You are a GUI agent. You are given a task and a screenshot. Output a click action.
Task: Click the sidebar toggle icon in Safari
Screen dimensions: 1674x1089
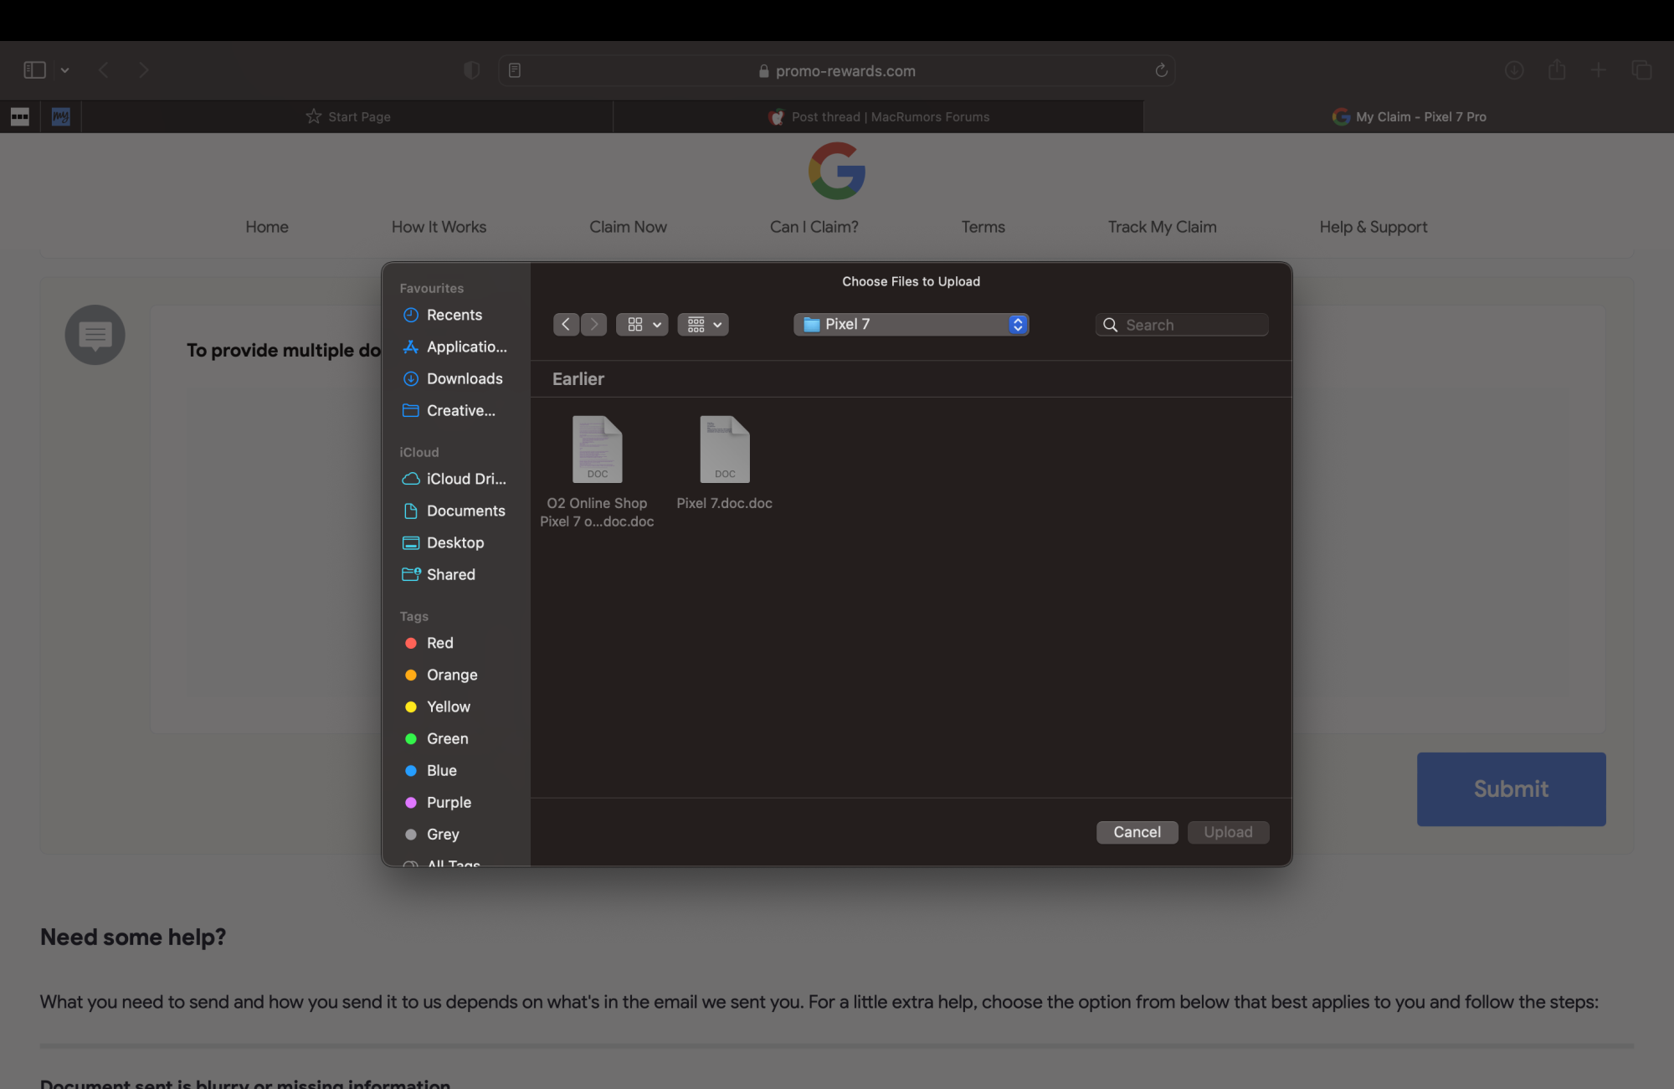tap(34, 70)
